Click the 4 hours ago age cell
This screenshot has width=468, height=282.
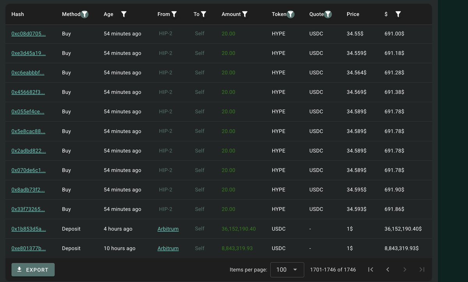click(118, 229)
